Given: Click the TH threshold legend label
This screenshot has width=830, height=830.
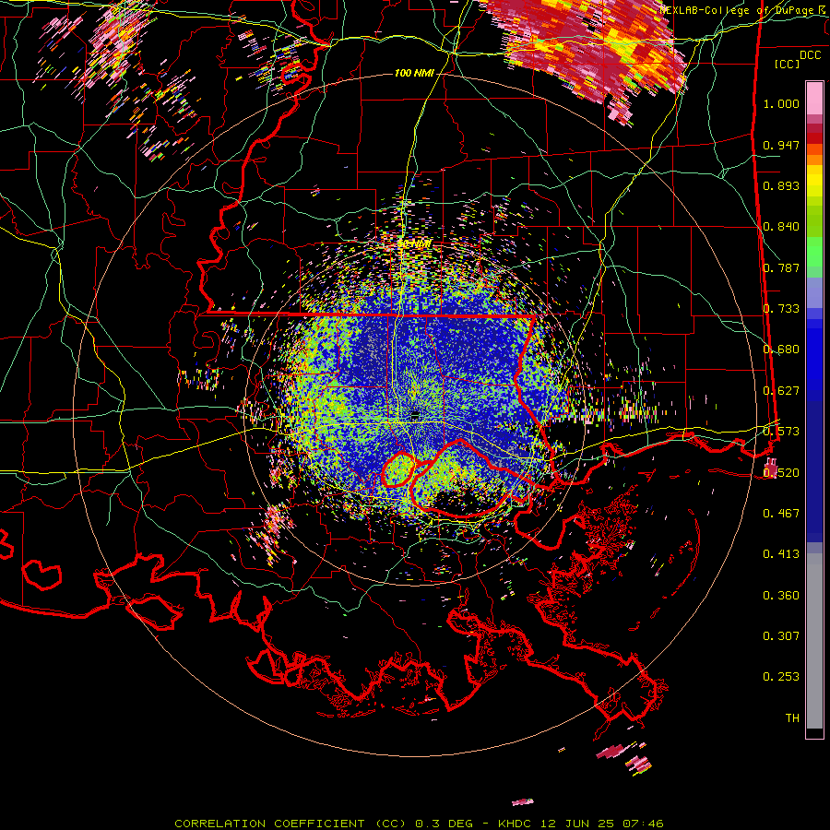Looking at the screenshot, I should click(792, 718).
